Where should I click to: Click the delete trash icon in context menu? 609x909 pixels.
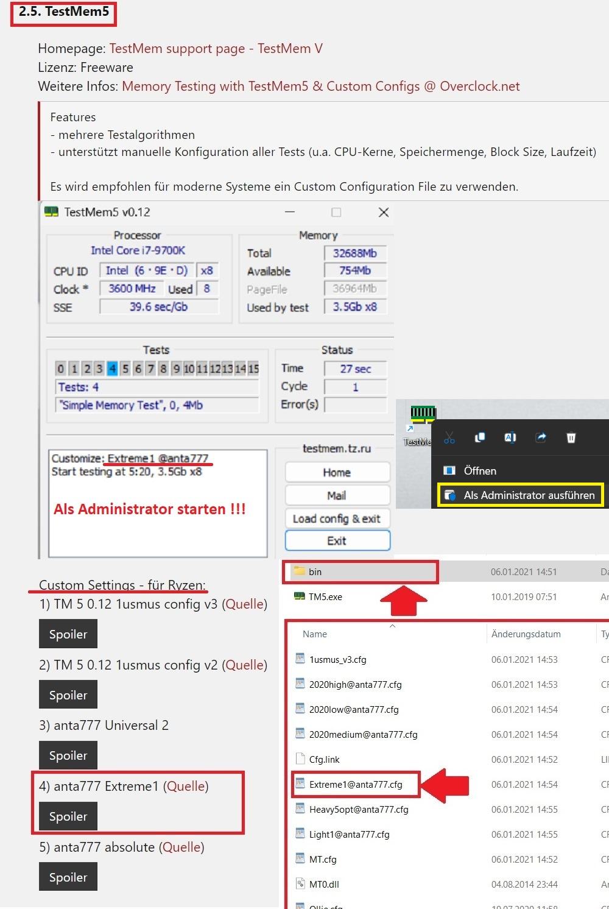pos(571,437)
